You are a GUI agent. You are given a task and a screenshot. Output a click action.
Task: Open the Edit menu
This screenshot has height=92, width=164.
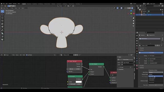(x=7, y=4)
